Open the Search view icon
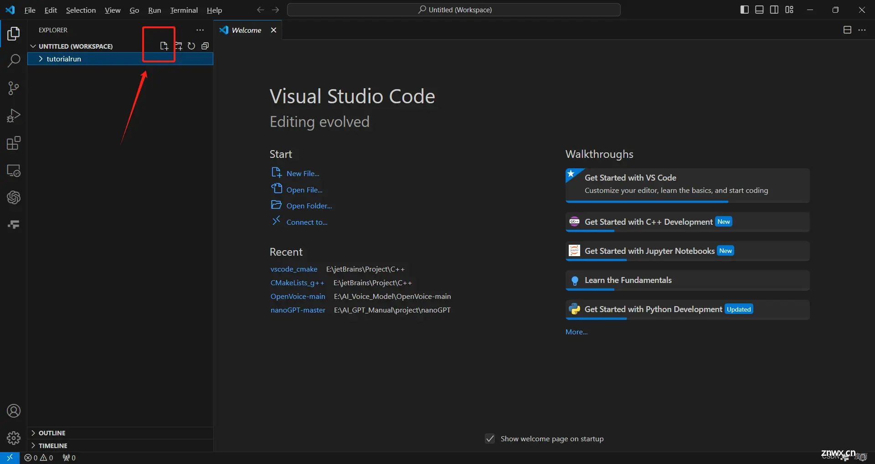Image resolution: width=875 pixels, height=464 pixels. pyautogui.click(x=14, y=61)
